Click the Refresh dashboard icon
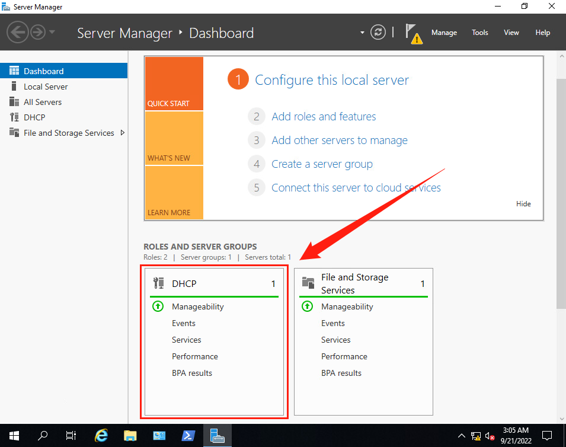Image resolution: width=566 pixels, height=447 pixels. coord(378,33)
